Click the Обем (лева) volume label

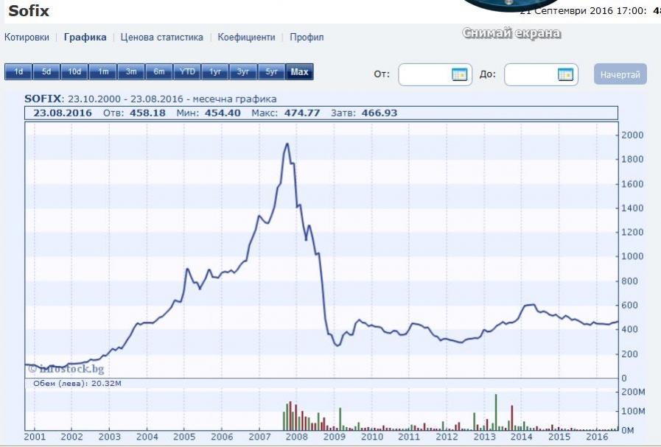pyautogui.click(x=77, y=384)
